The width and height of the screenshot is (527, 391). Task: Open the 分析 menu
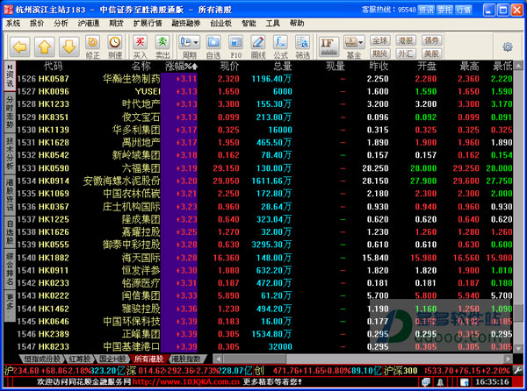click(61, 23)
